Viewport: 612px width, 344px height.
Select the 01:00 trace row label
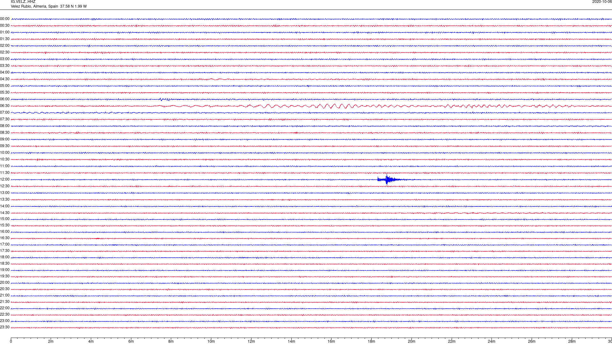(x=5, y=32)
